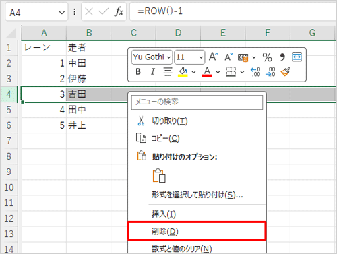The image size is (337, 254).
Task: Choose 形式を選択して貼り付け(S)
Action: tap(197, 195)
